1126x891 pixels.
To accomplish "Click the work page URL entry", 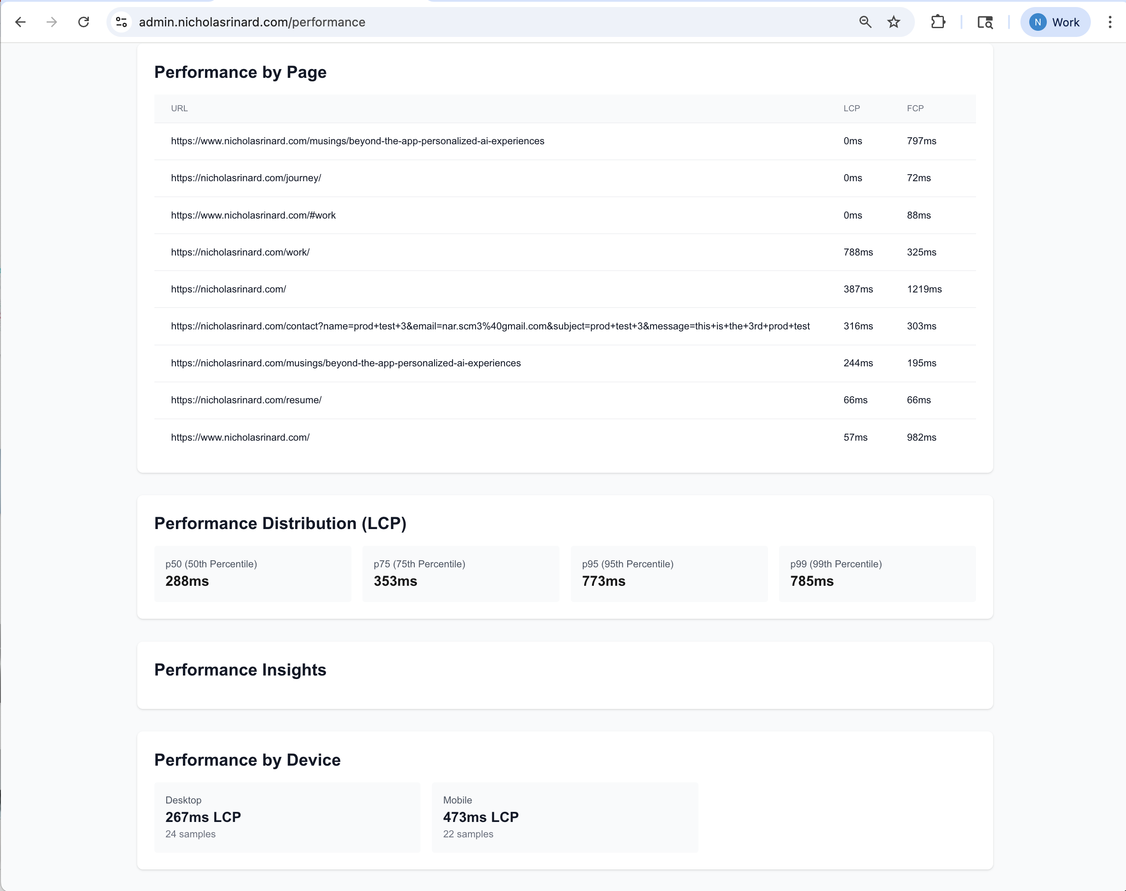I will [240, 252].
